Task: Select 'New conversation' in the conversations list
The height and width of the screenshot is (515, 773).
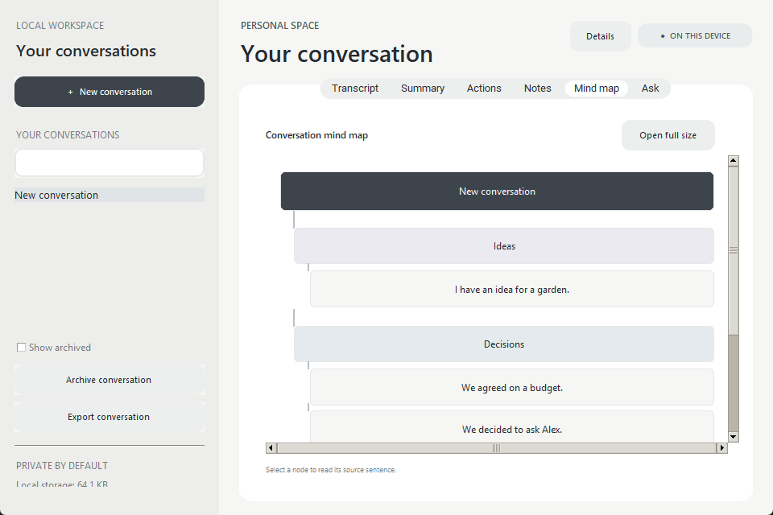Action: (x=110, y=196)
